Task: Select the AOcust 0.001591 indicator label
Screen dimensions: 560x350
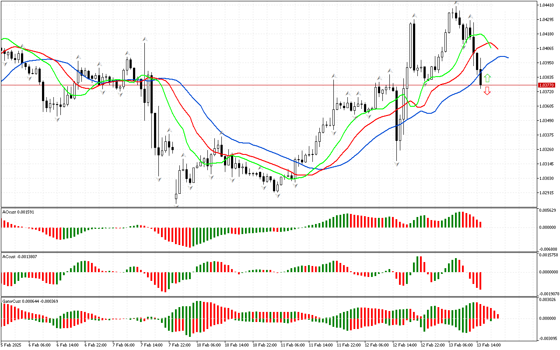Action: (x=18, y=212)
